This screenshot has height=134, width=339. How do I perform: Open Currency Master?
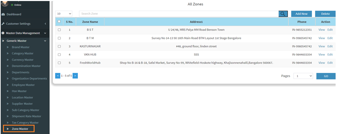[x=23, y=60]
